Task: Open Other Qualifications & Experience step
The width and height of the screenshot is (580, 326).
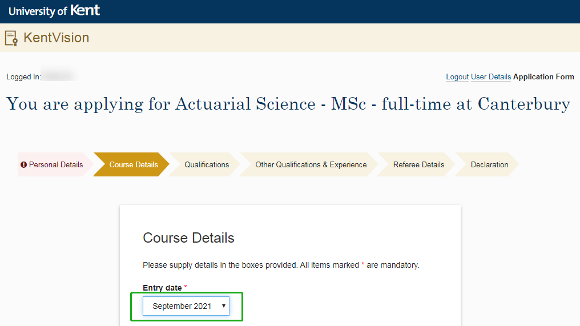Action: [x=311, y=165]
